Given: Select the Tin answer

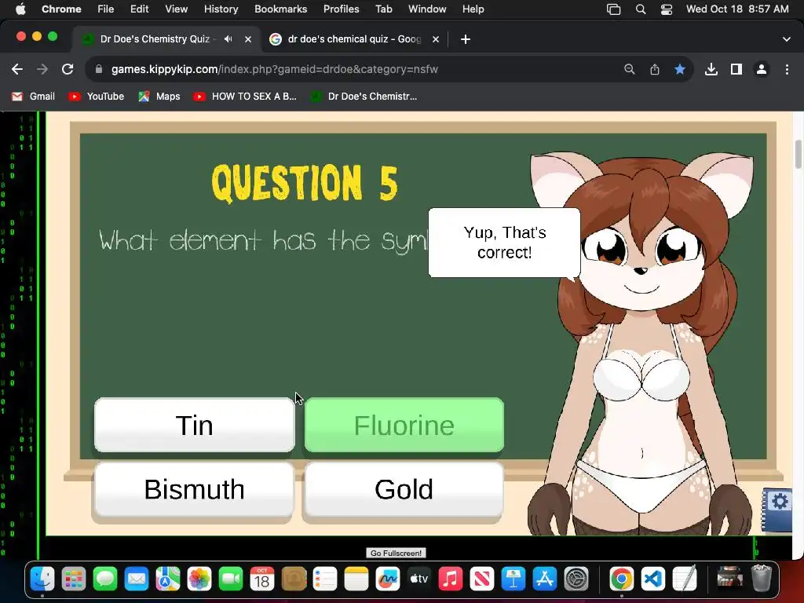Looking at the screenshot, I should pyautogui.click(x=195, y=425).
